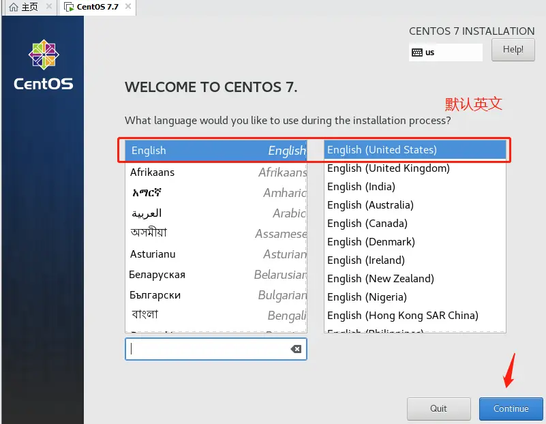
Task: Click the CentOS logo in sidebar
Action: click(x=44, y=65)
